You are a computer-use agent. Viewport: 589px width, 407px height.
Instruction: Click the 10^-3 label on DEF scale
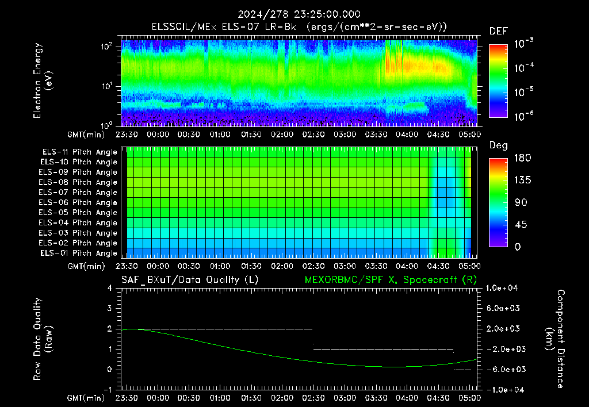click(x=523, y=44)
